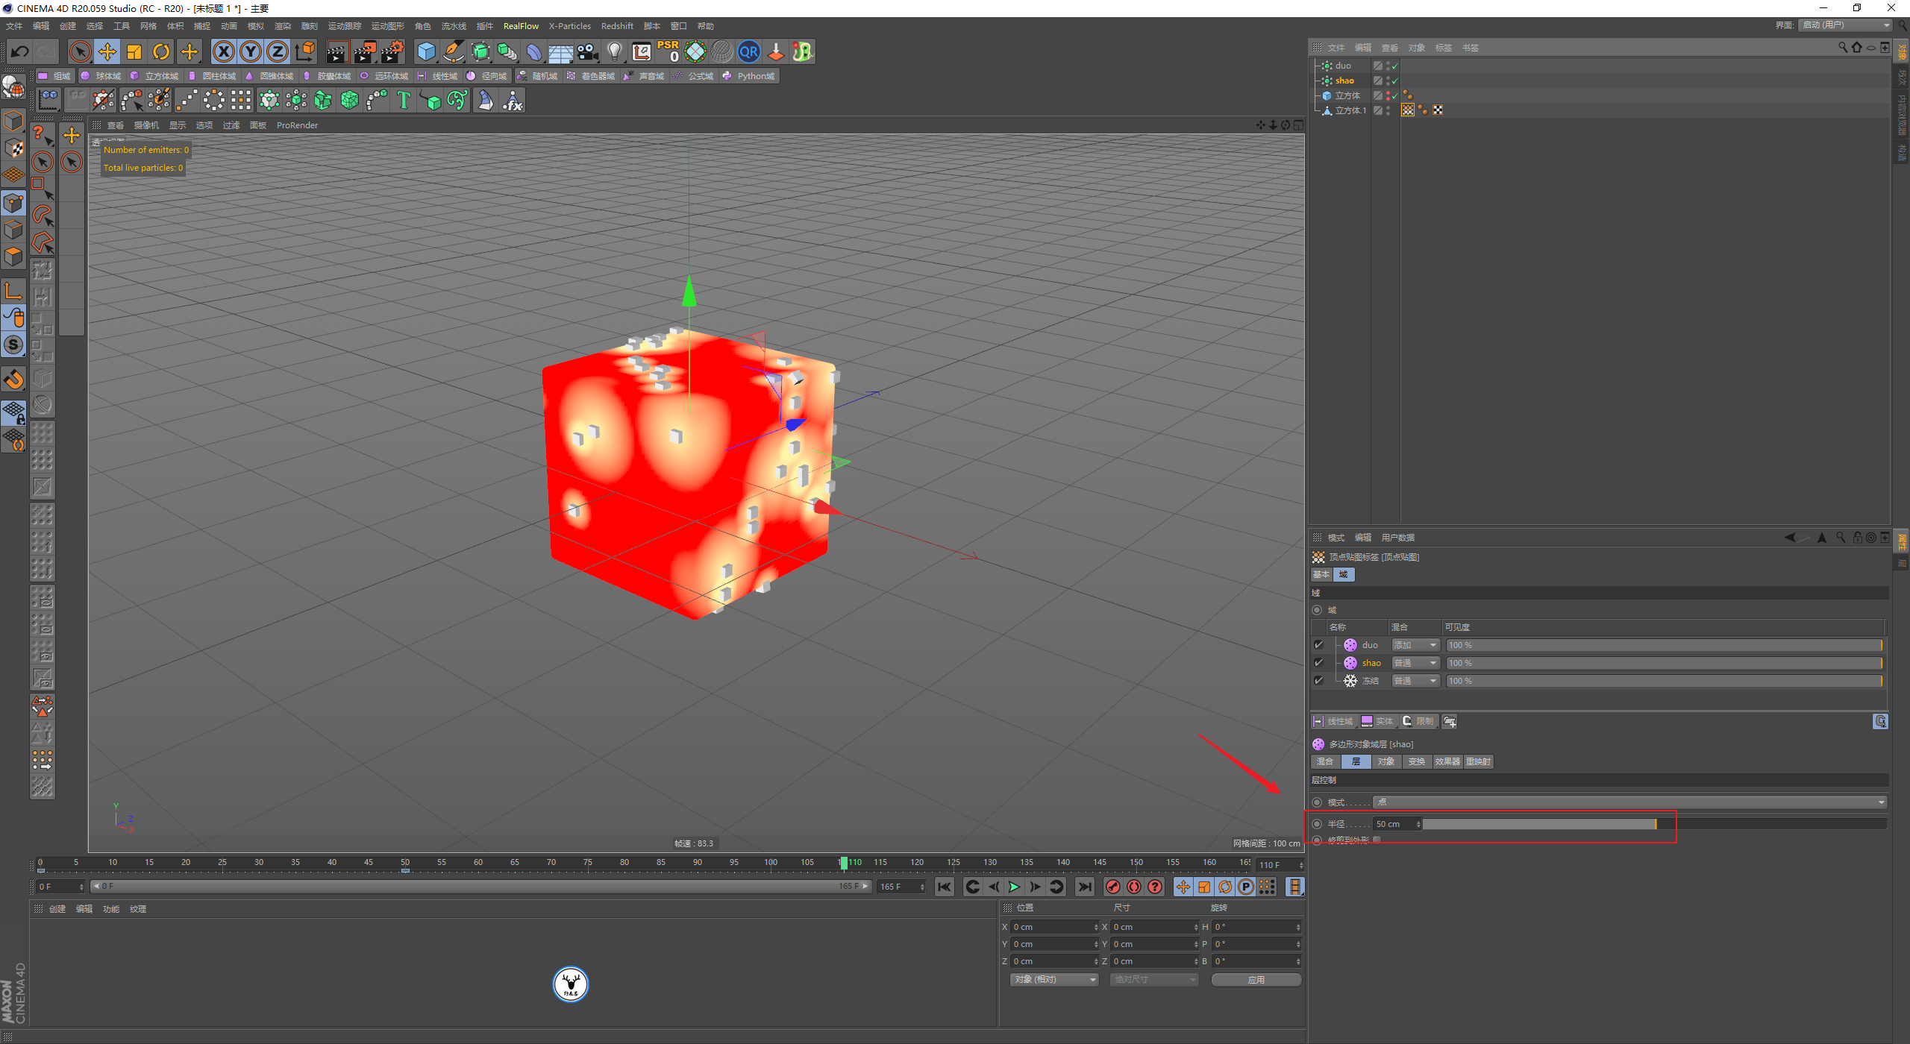Click the MoText T icon
1910x1044 pixels.
coord(404,101)
